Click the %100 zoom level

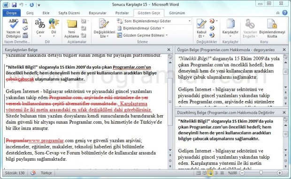click(x=232, y=173)
